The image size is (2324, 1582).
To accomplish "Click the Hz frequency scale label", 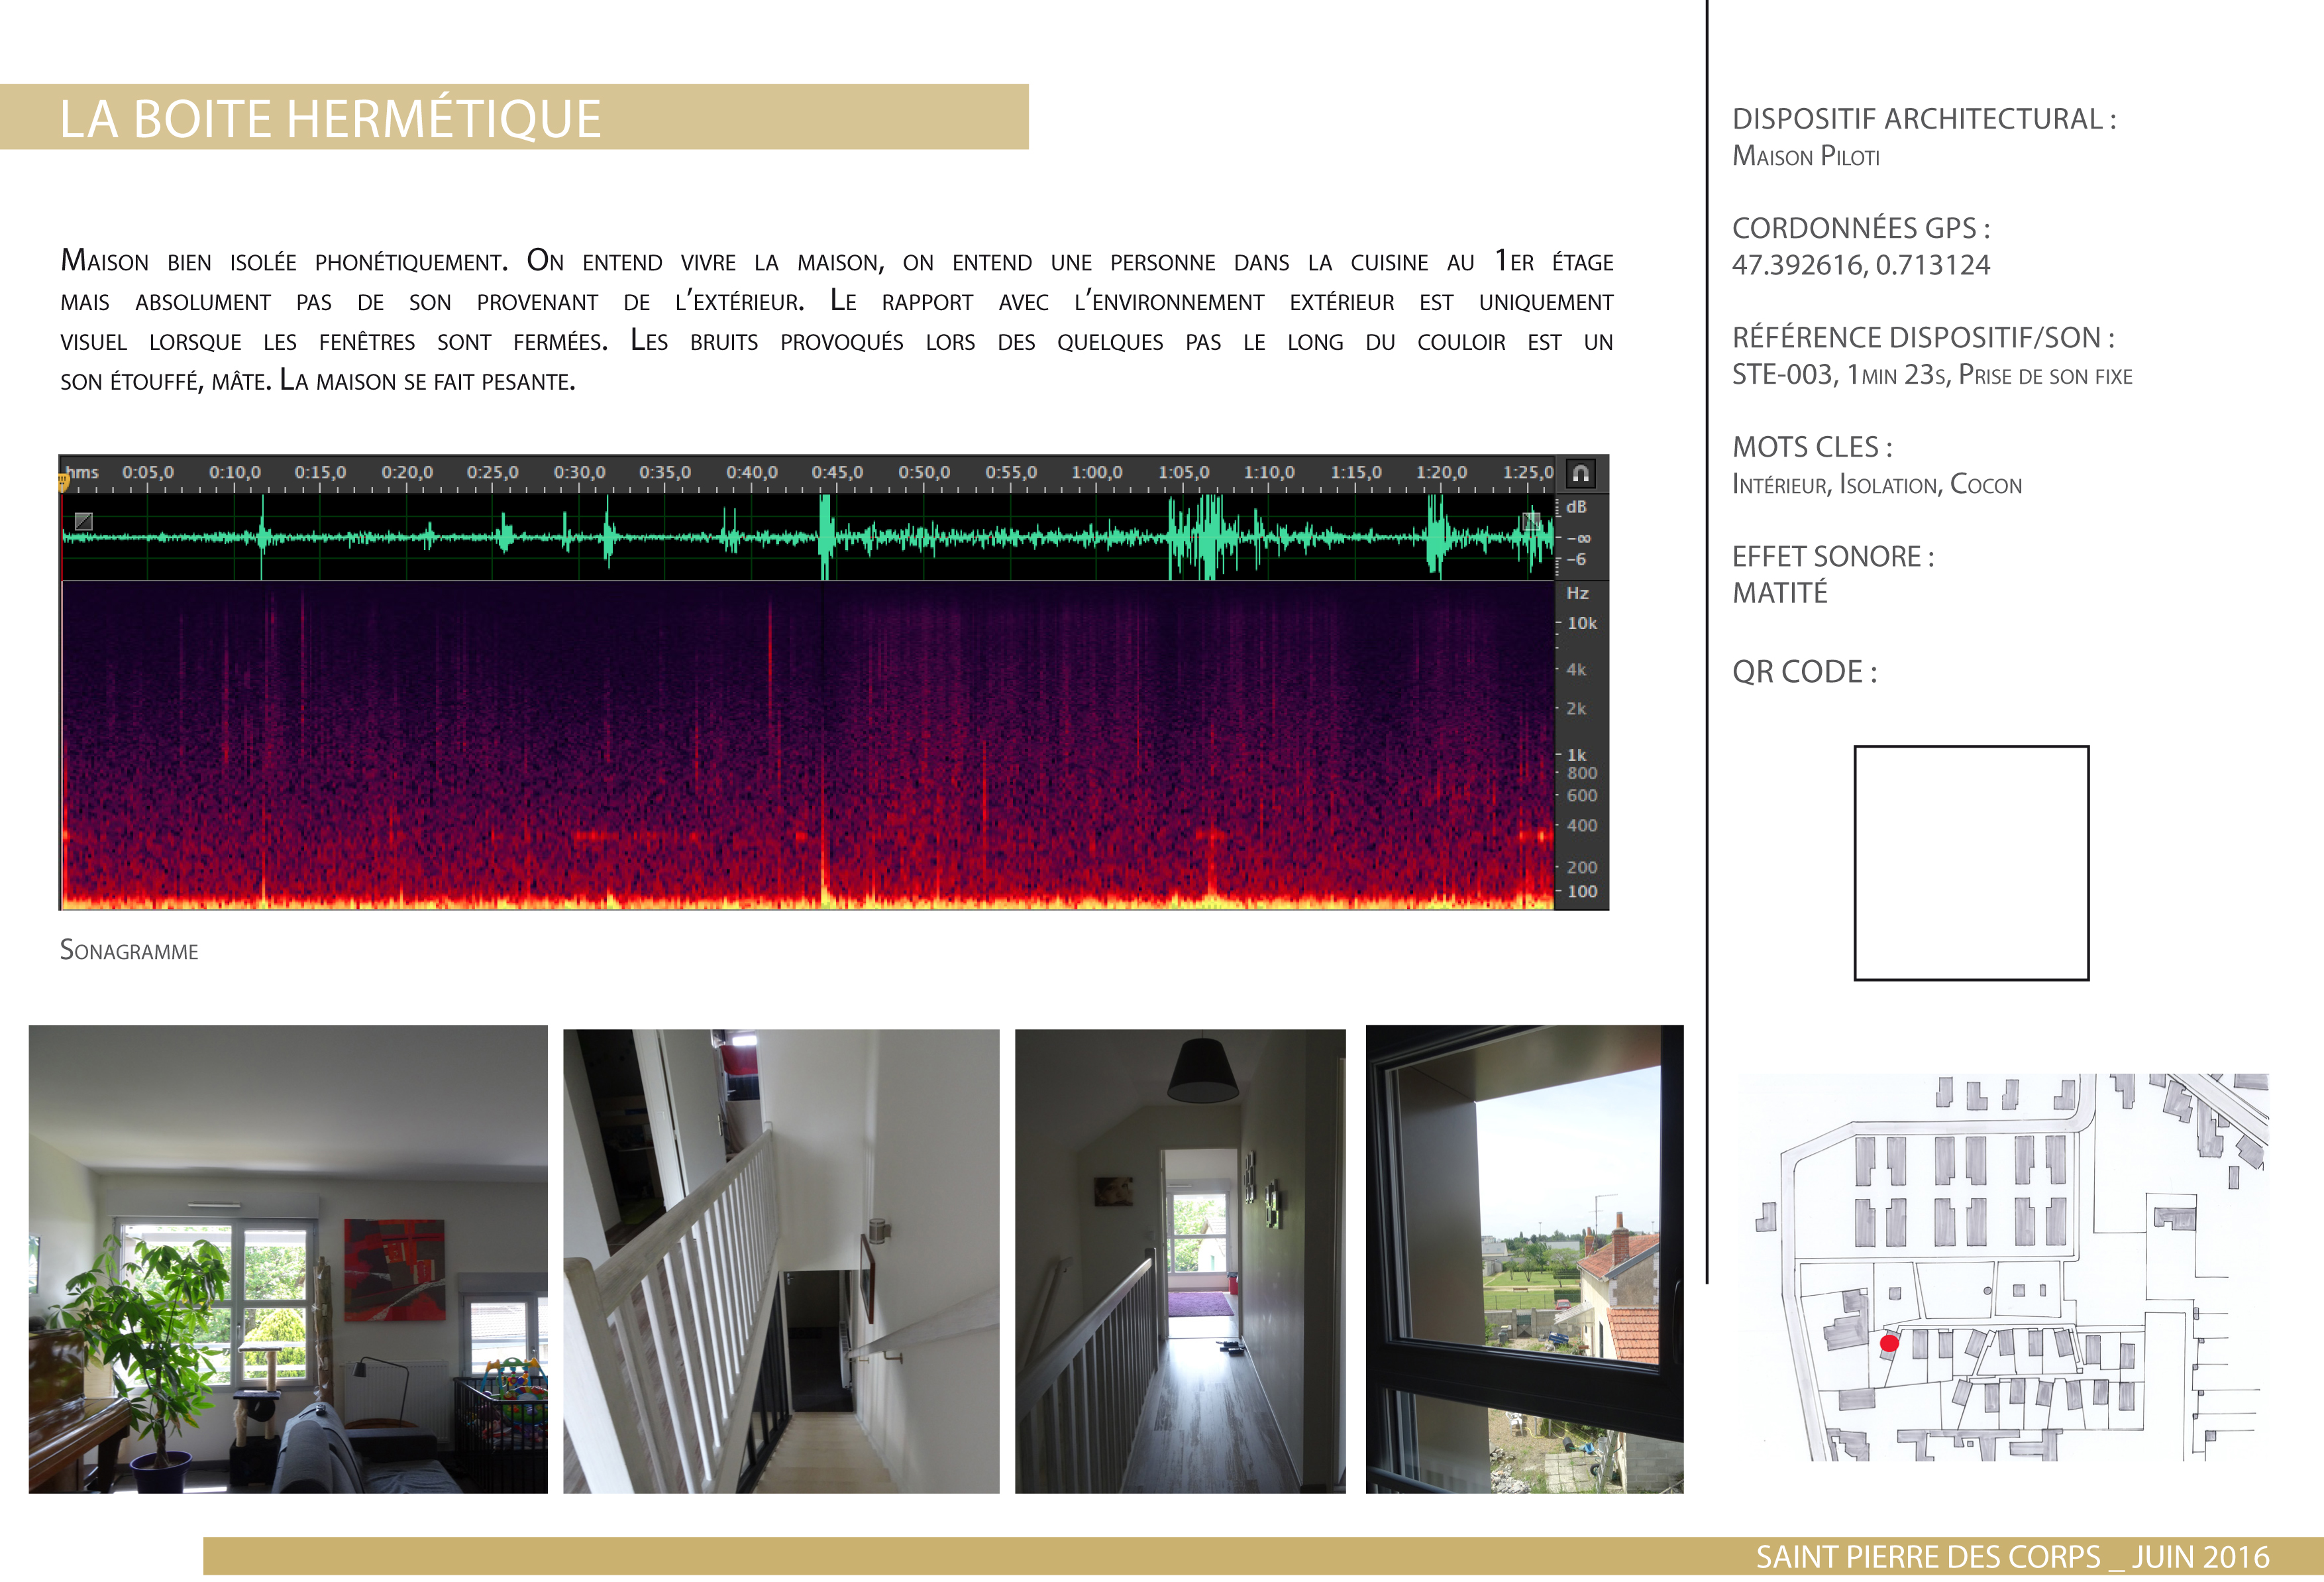I will point(1578,593).
